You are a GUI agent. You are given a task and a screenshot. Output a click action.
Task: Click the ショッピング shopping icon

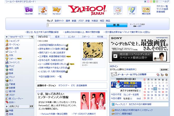[7, 41]
